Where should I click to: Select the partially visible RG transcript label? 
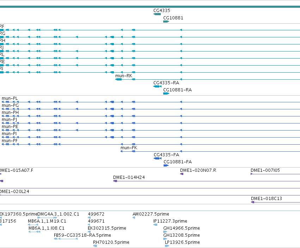tap(2, 34)
